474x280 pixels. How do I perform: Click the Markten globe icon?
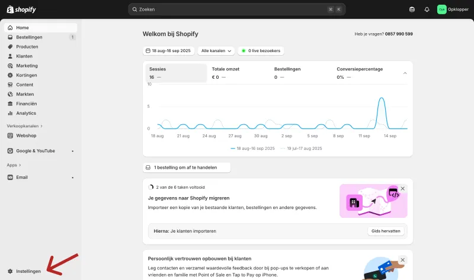tap(10, 94)
